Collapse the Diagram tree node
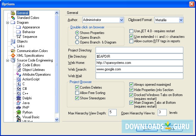The height and width of the screenshot is (136, 196). (7, 22)
